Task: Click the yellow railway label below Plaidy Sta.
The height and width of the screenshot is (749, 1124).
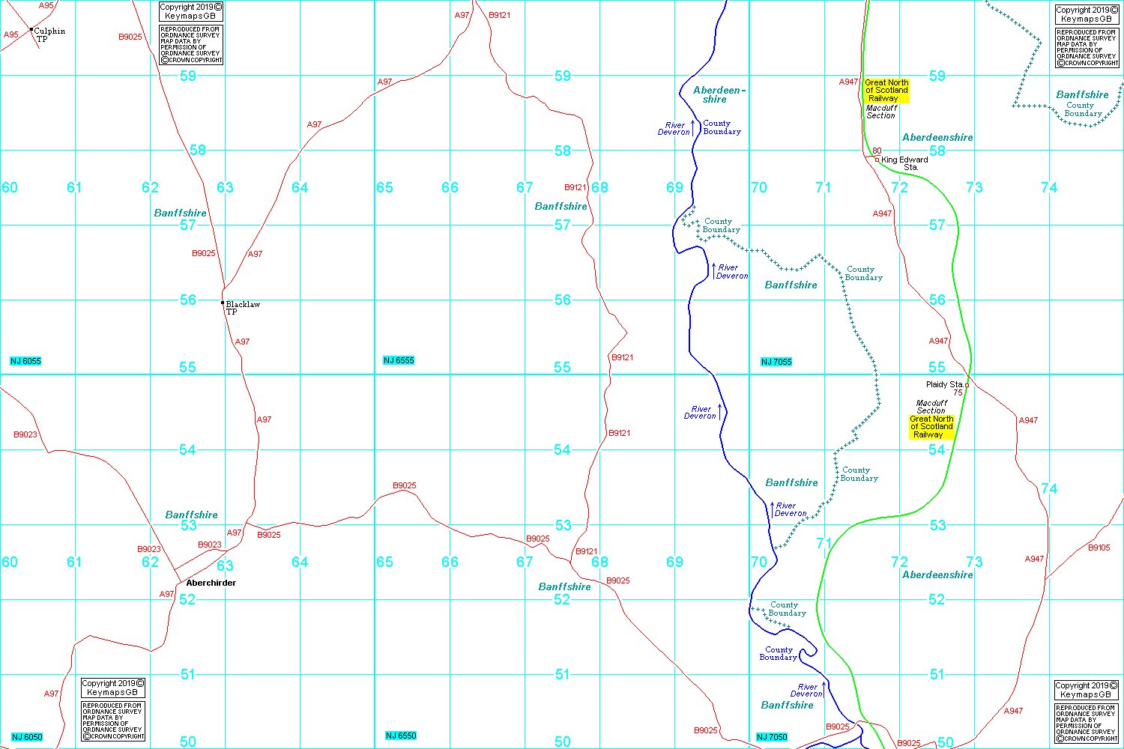Action: [931, 427]
